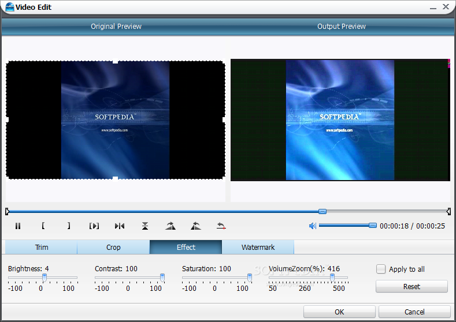Play the selected bracketed segment
Image resolution: width=456 pixels, height=322 pixels.
[94, 226]
